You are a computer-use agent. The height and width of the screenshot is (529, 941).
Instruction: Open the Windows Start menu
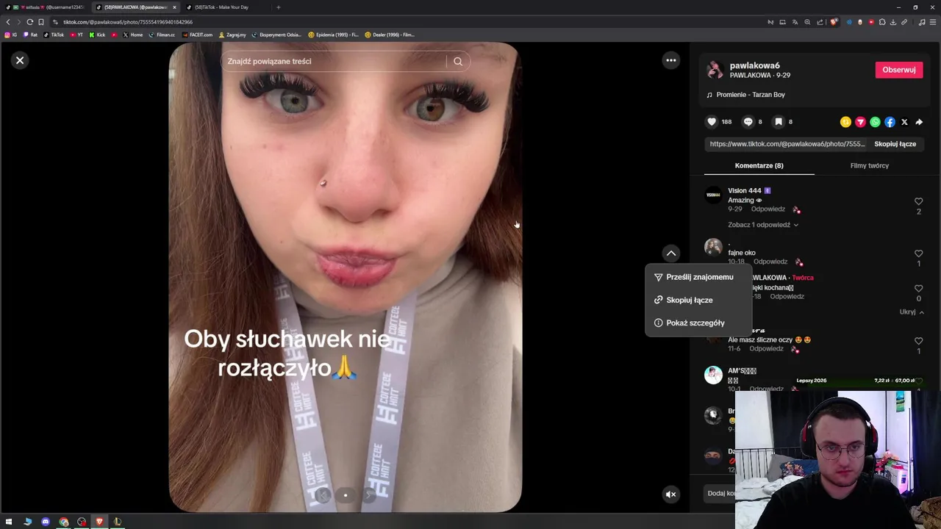(x=9, y=522)
